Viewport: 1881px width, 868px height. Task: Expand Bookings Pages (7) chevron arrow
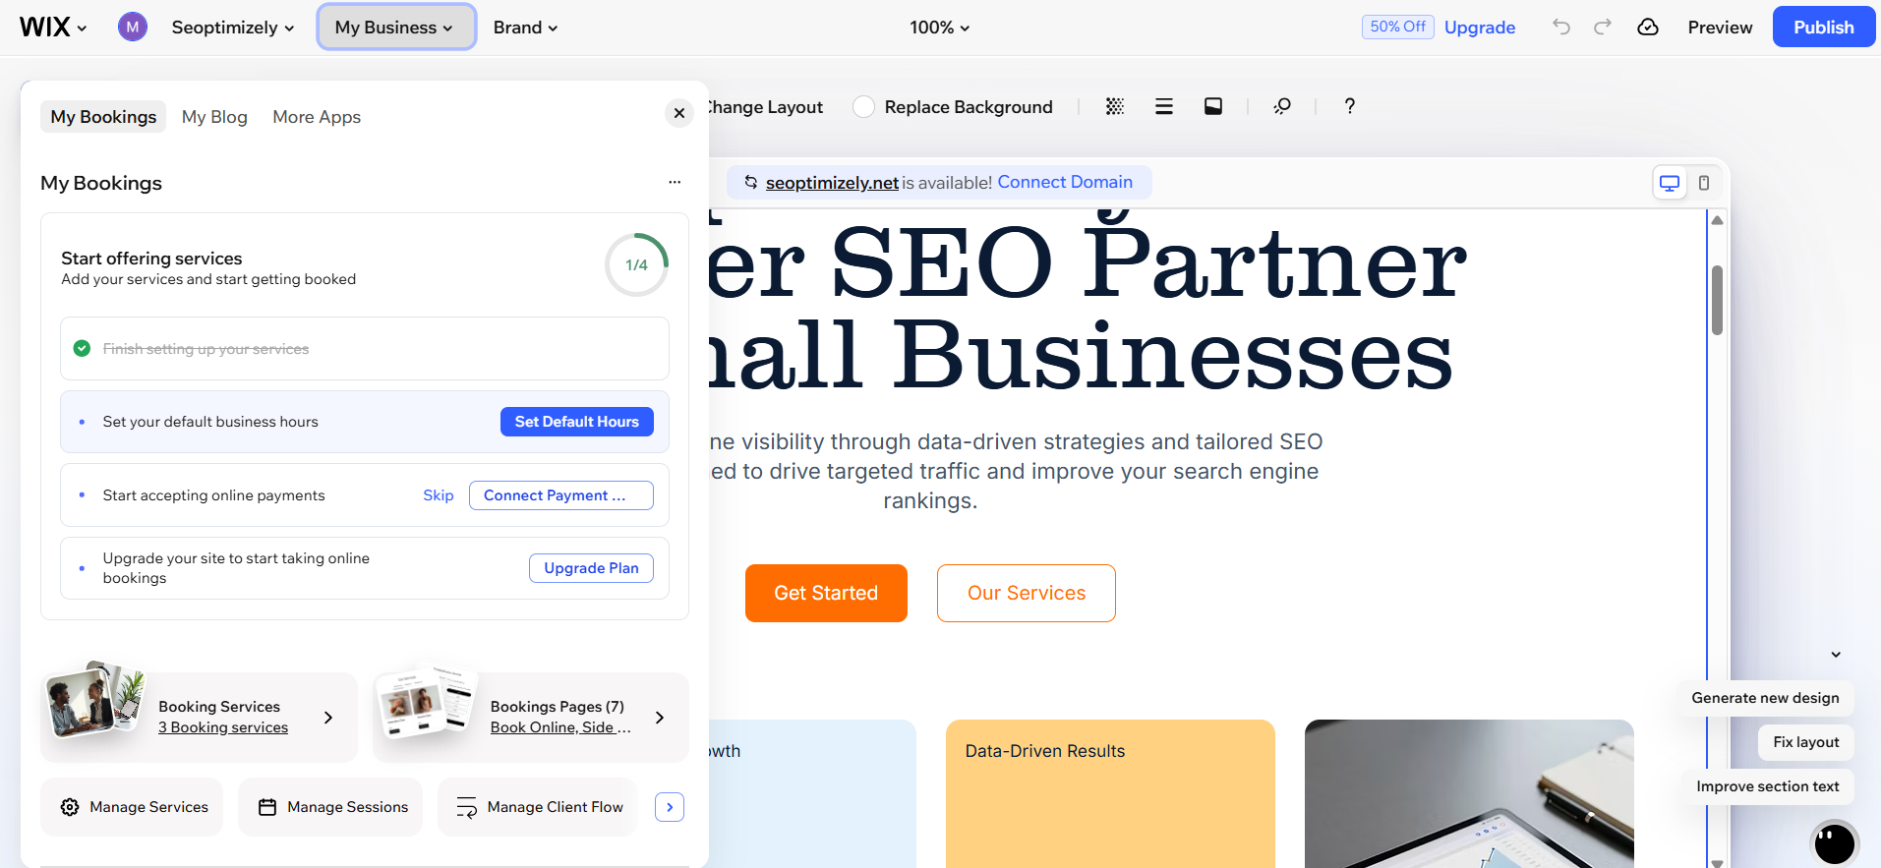(x=660, y=718)
